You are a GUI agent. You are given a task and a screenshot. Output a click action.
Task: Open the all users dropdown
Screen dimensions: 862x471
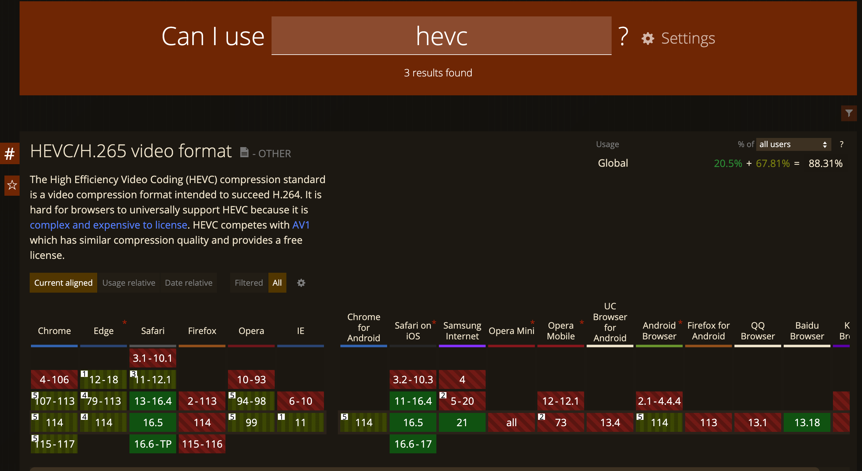tap(793, 144)
